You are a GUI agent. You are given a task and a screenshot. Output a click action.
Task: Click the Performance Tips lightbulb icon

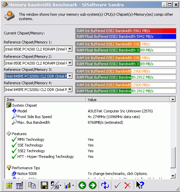9,167
